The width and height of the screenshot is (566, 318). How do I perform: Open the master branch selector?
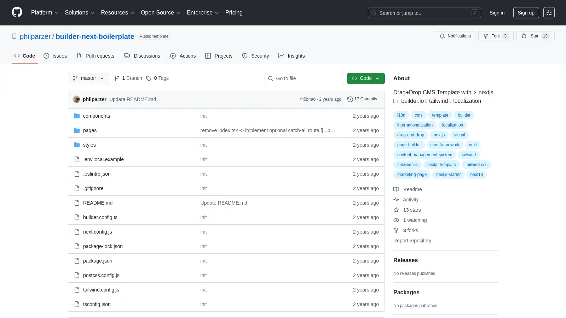coord(88,78)
